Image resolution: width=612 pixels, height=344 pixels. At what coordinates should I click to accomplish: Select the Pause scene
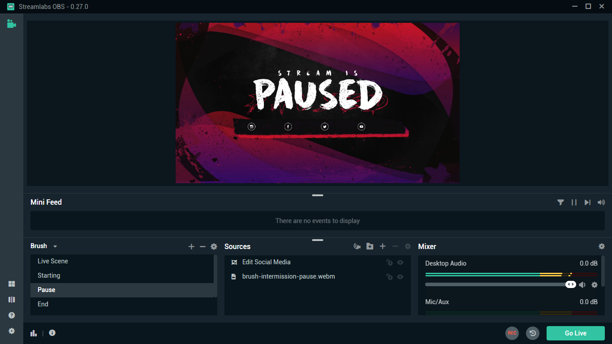click(x=122, y=290)
